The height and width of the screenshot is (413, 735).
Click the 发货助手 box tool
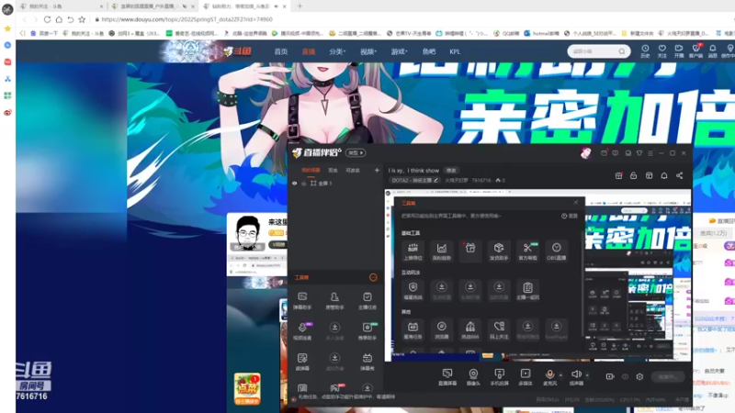point(499,251)
